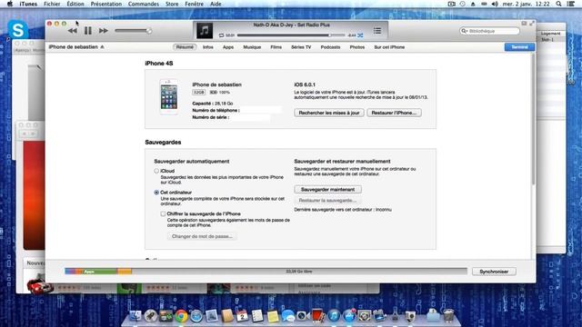Viewport: 582px width, 327px height.
Task: Click the Apps segment of the storage bar
Action: (100, 272)
